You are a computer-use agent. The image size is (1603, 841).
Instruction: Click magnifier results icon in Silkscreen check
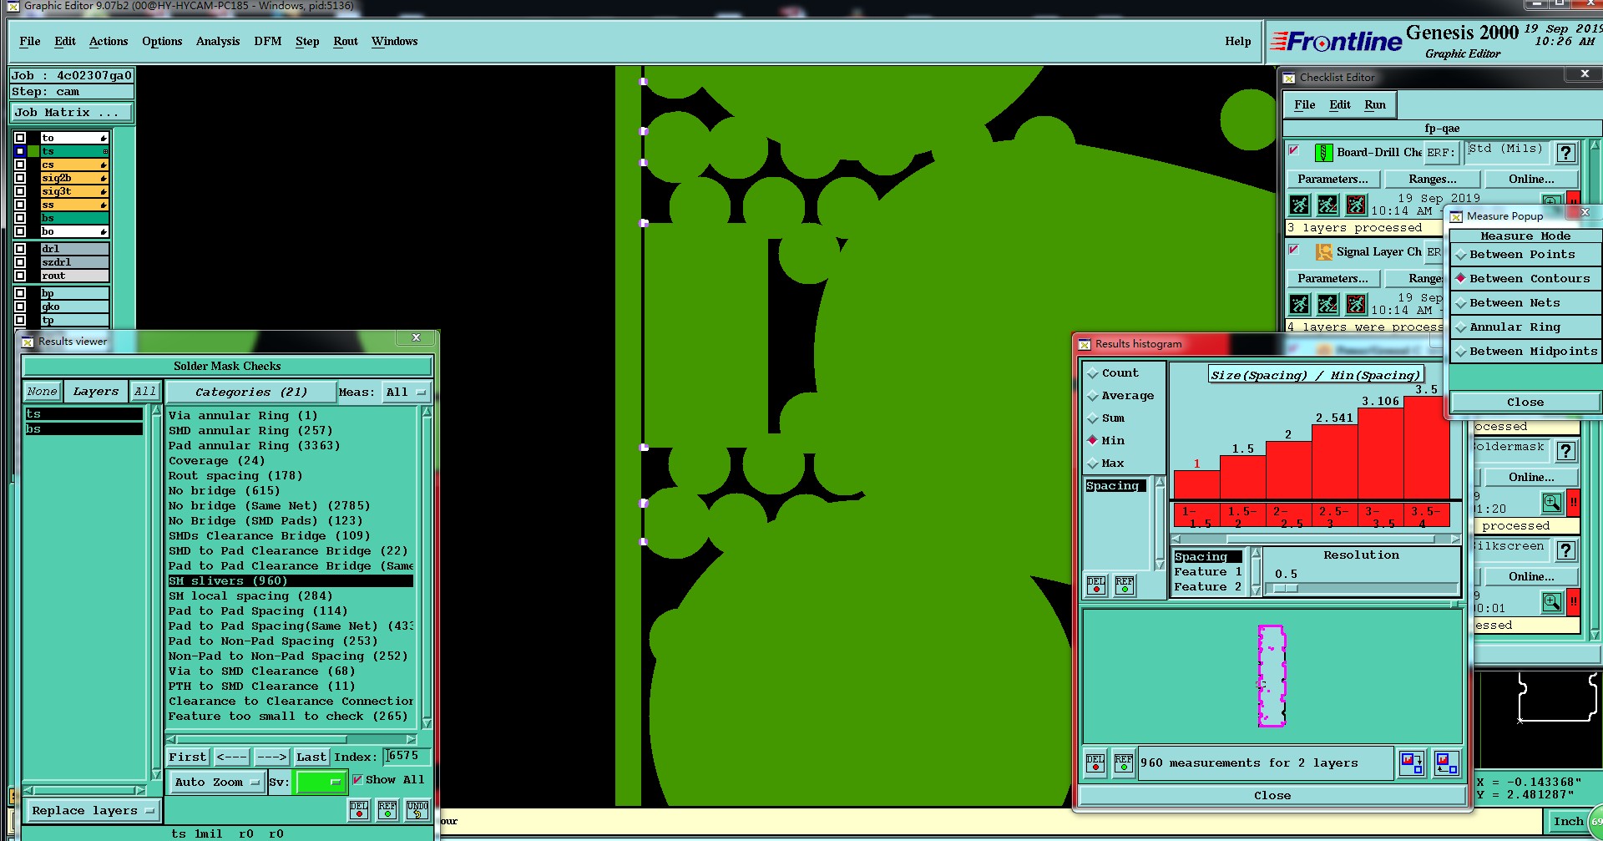(1551, 602)
